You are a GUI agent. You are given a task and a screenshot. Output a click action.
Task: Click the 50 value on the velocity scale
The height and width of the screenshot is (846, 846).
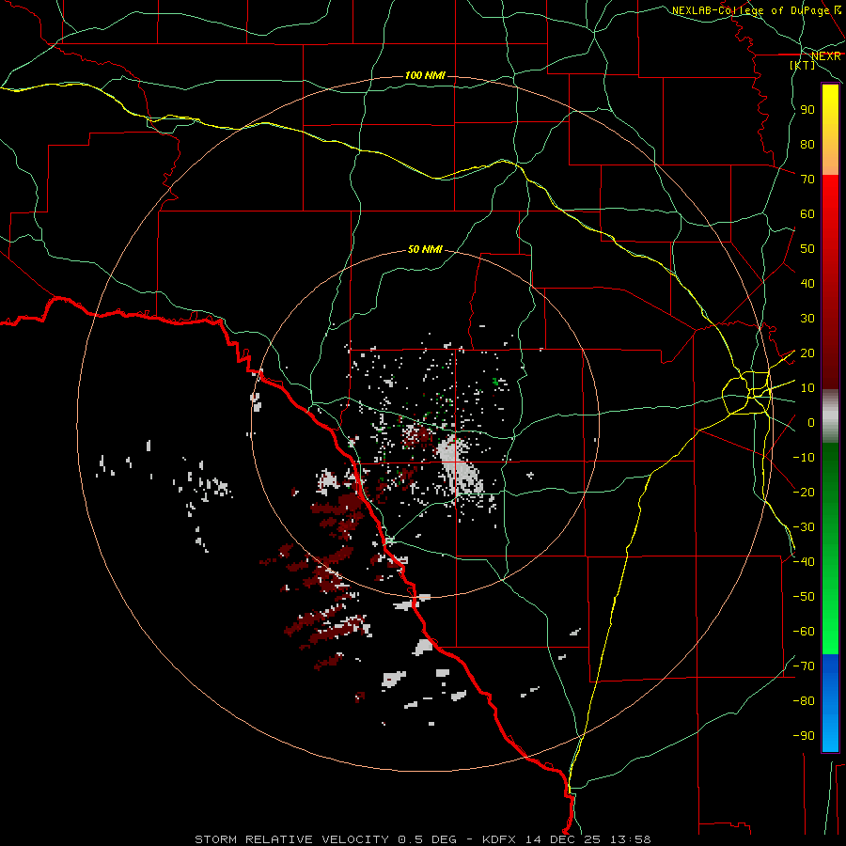[x=807, y=249]
